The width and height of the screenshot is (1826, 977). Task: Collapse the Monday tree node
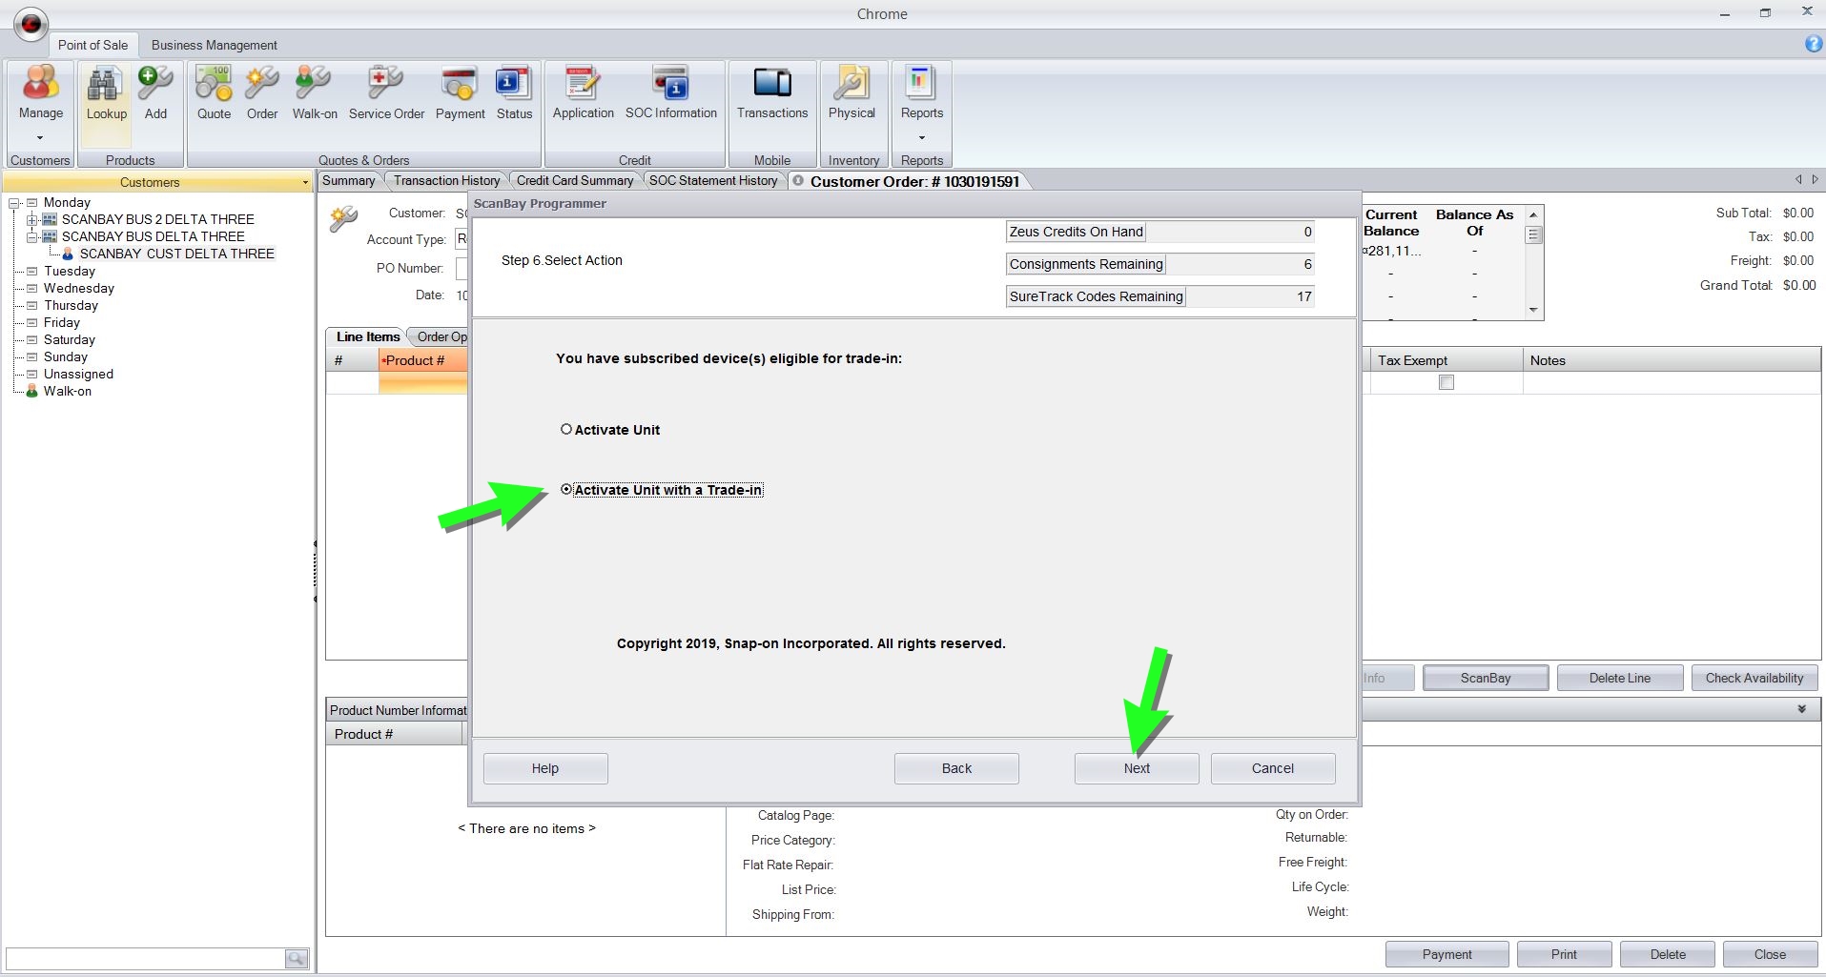pos(14,203)
